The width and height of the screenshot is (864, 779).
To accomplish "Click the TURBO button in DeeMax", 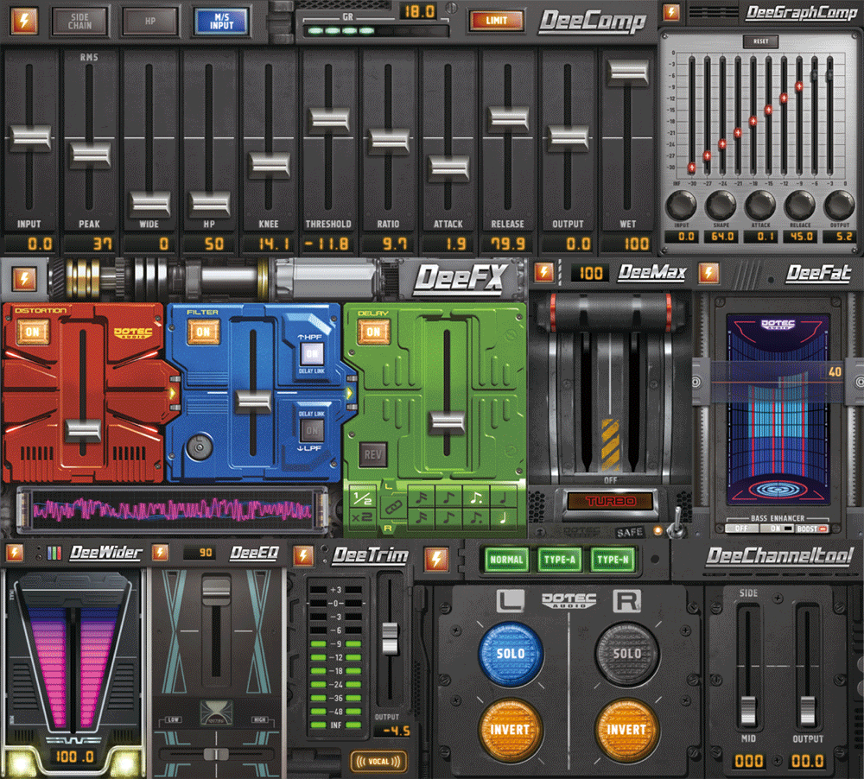I will [611, 501].
